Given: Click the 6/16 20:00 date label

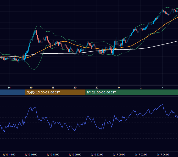Looking at the screenshot, I should [75, 154].
